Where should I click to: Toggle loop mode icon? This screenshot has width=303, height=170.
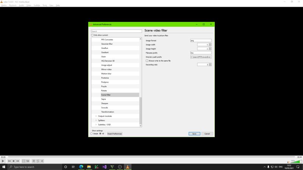38,161
